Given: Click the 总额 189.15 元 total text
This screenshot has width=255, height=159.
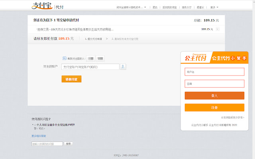Looking at the screenshot, I should click(206, 20).
